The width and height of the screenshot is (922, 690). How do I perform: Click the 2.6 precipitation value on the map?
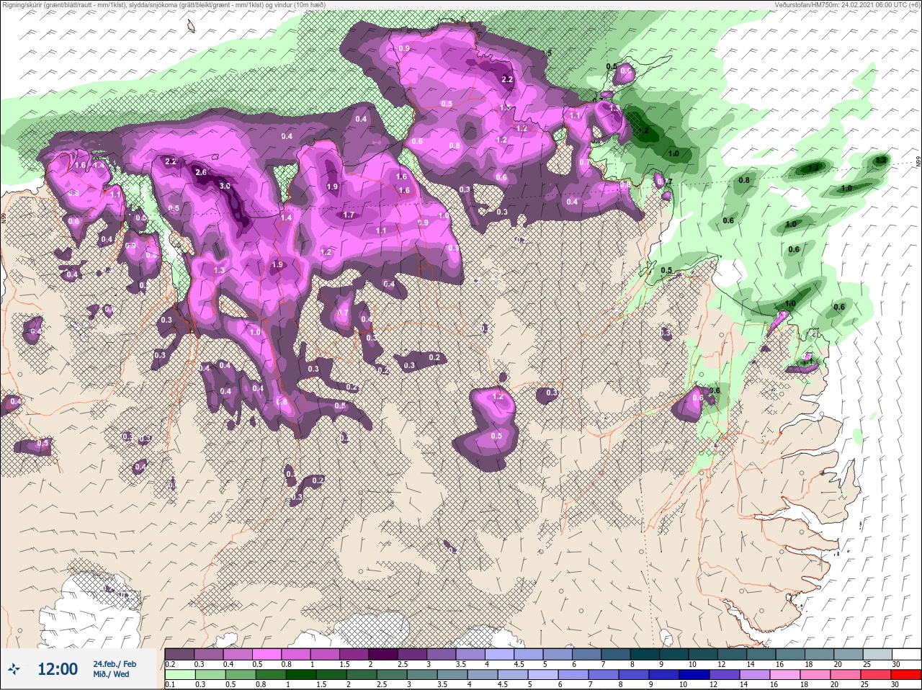201,172
